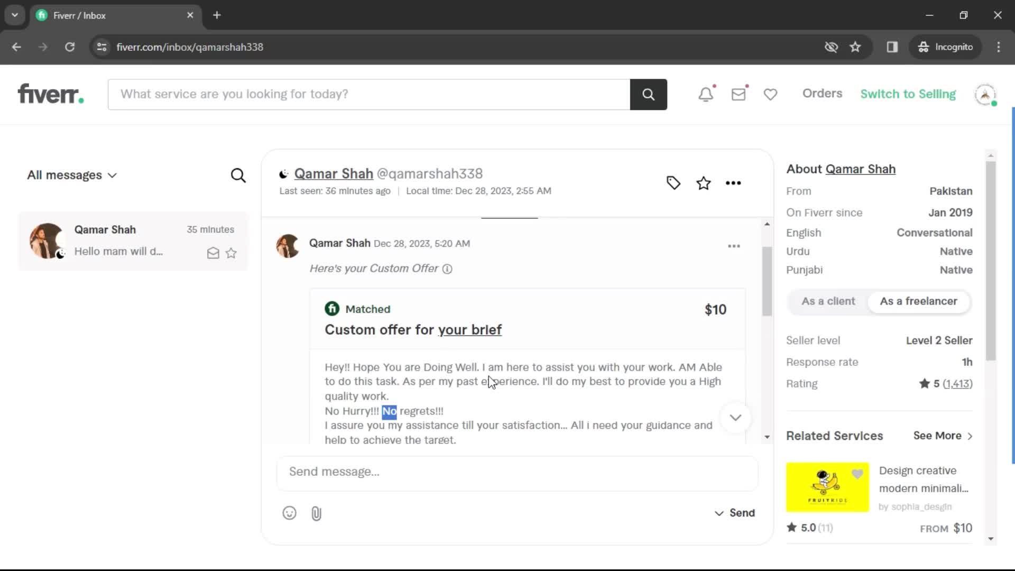This screenshot has width=1015, height=571.
Task: Expand the custom offer details chevron
Action: coord(735,417)
